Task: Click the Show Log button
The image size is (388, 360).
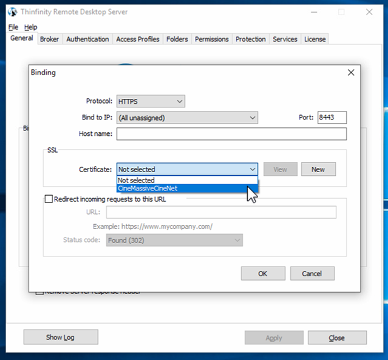Action: click(60, 338)
